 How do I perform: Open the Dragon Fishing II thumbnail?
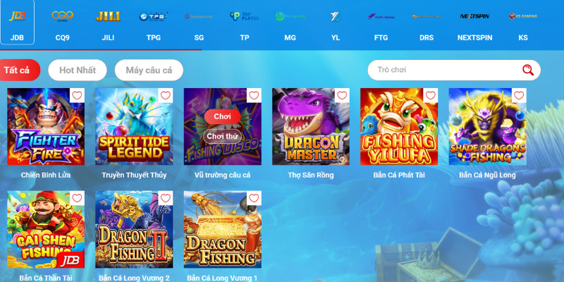[134, 230]
